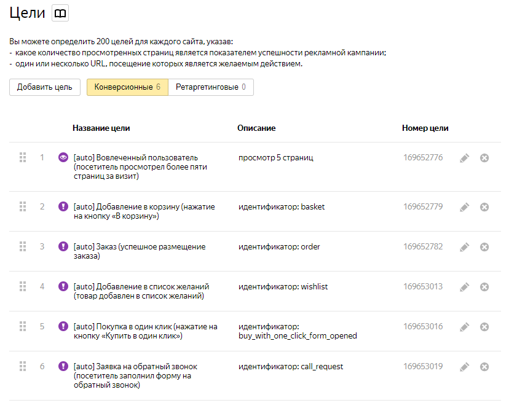Screen dimensions: 525x411
Task: Open the goals help book icon
Action: tap(60, 13)
